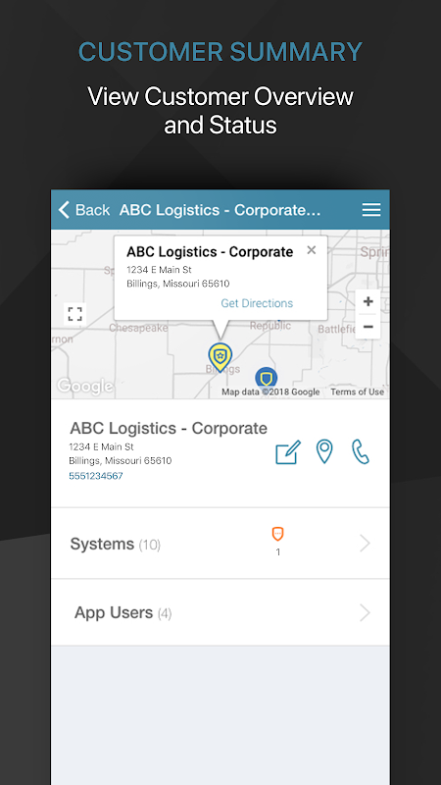Open map Terms of Use link
The image size is (441, 785).
357,392
